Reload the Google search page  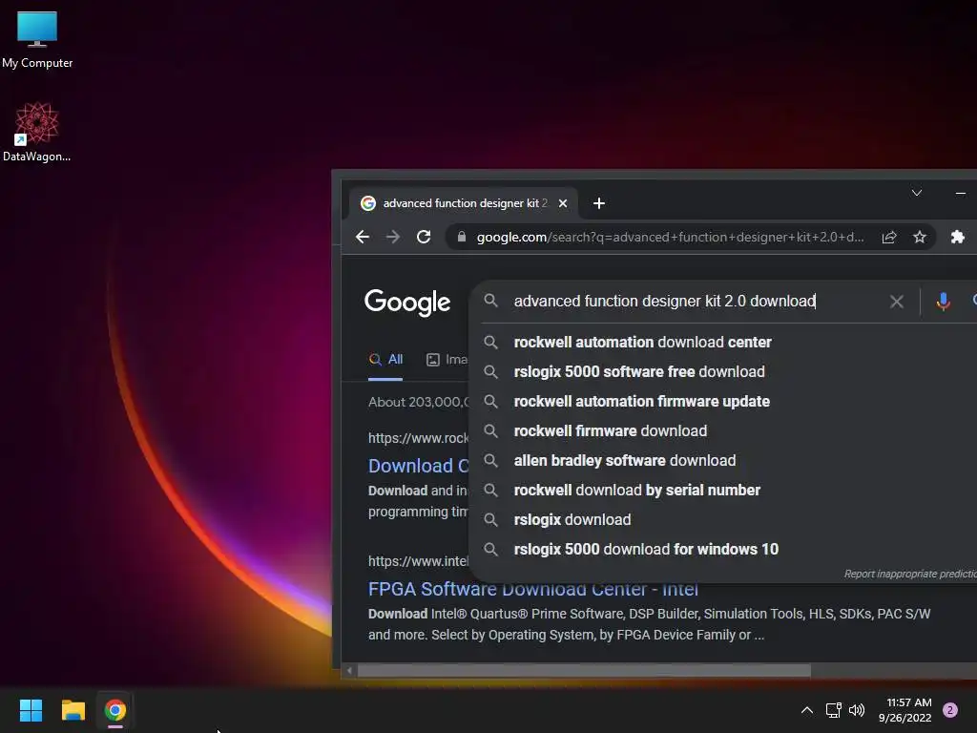coord(424,237)
